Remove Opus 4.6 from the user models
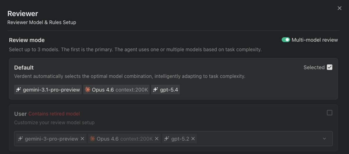349x154 pixels. 157,139
